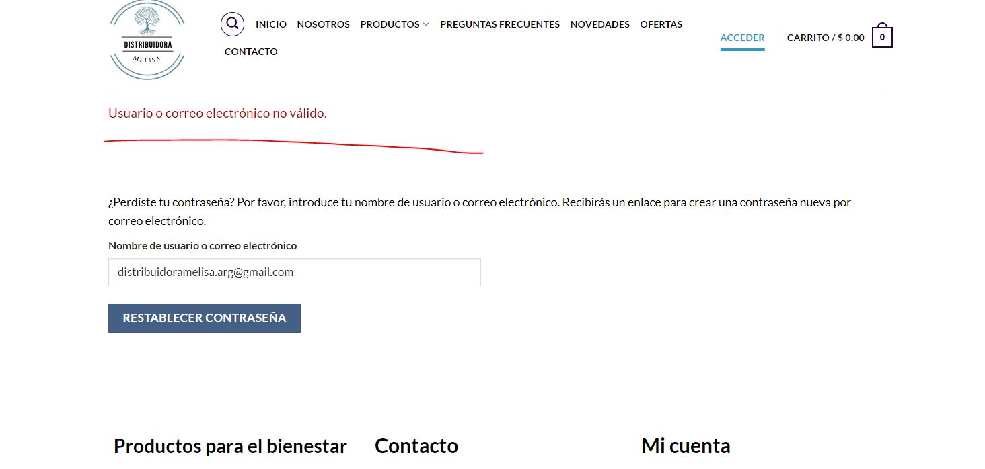Click the Acceder login link
The image size is (985, 469).
click(743, 38)
